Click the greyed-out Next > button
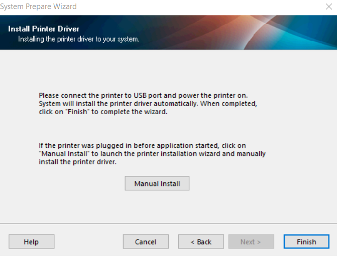The height and width of the screenshot is (256, 337). tap(251, 241)
